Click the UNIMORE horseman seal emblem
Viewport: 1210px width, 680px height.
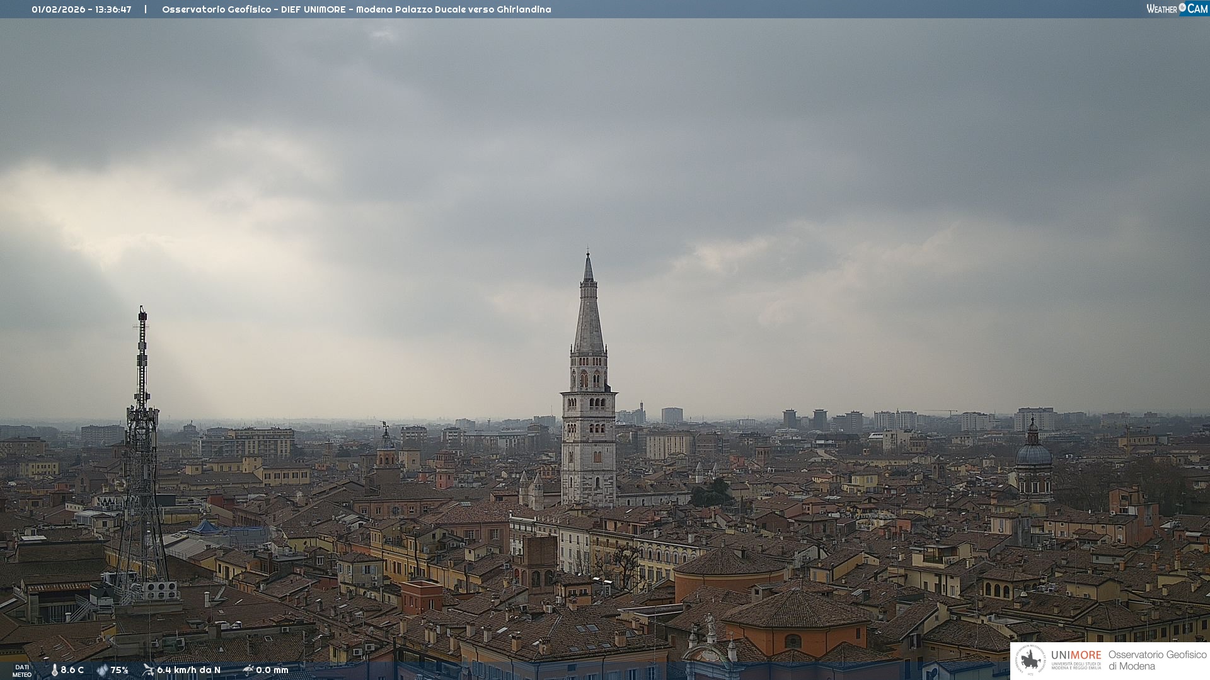1031,660
